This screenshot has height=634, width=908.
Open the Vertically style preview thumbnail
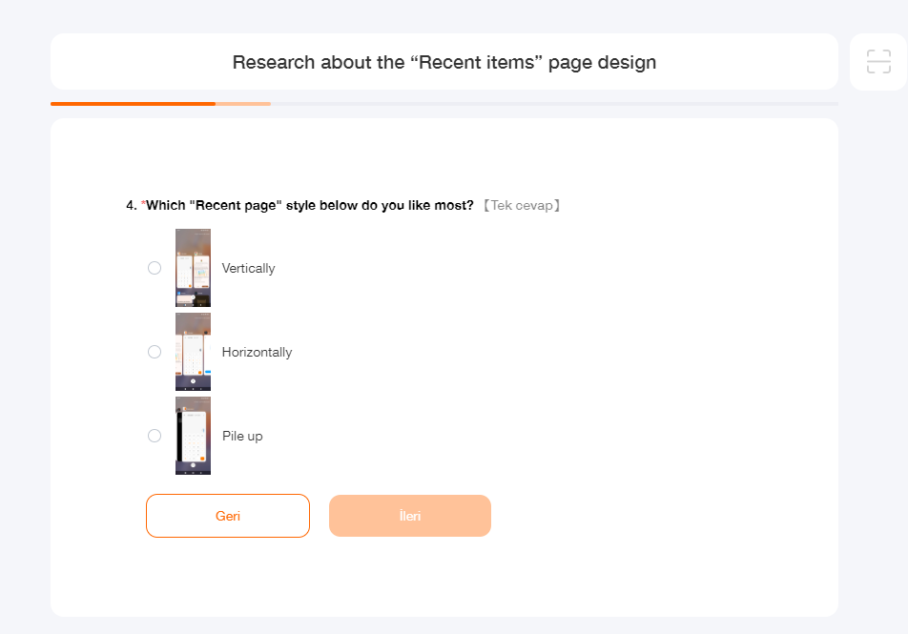[193, 268]
